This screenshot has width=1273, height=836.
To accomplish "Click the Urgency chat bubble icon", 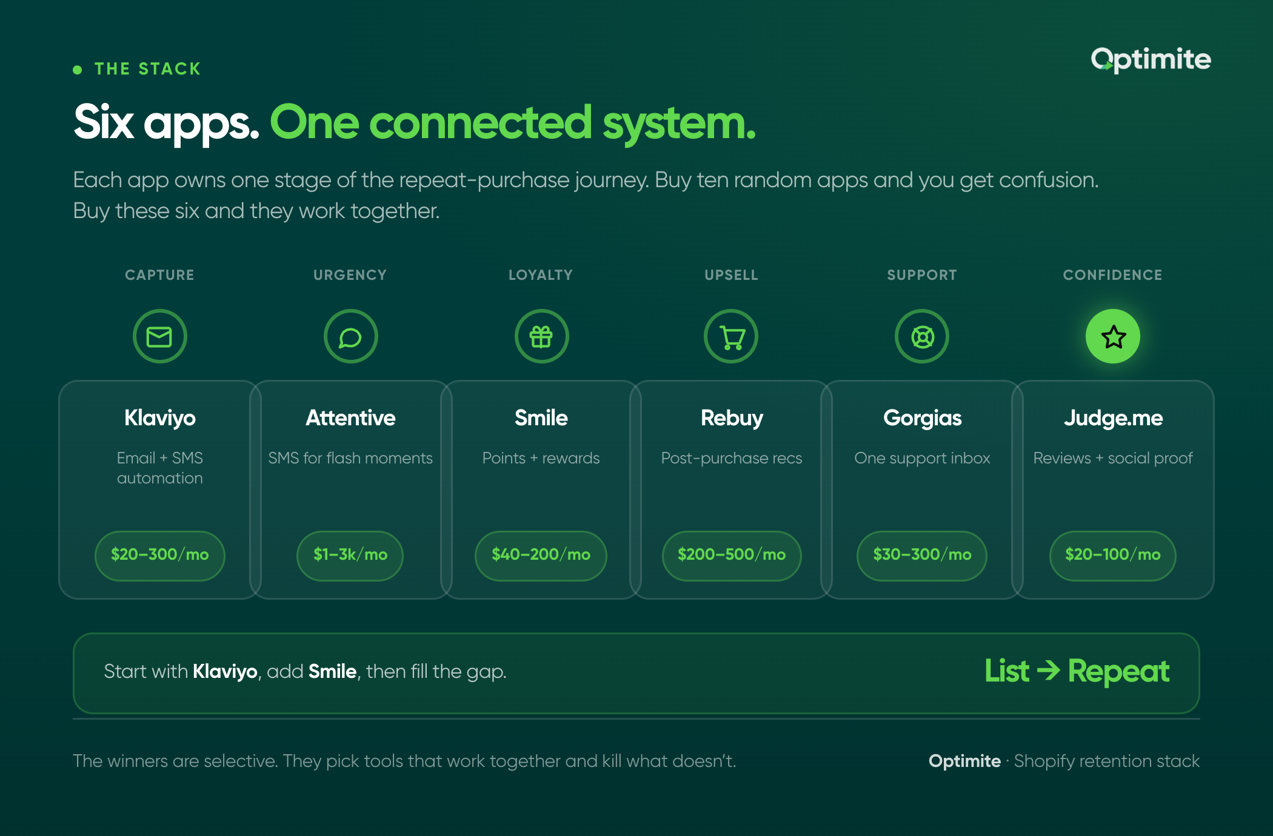I will pos(350,336).
